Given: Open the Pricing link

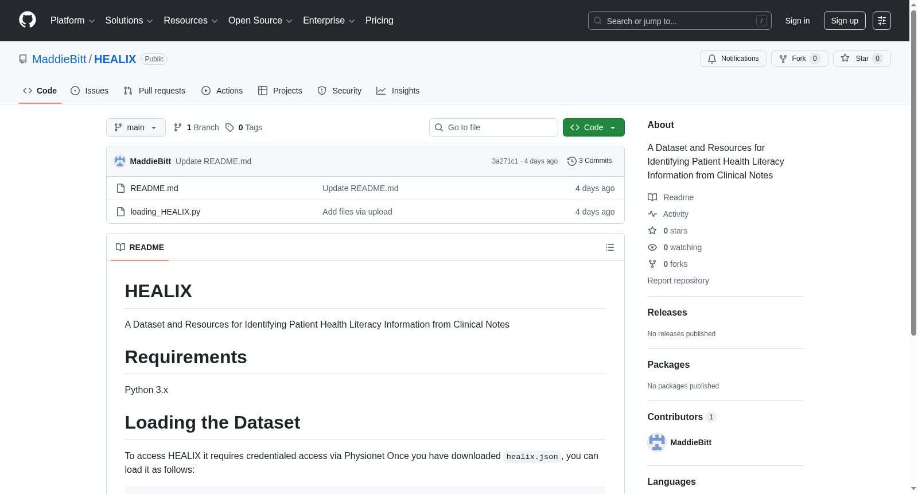Looking at the screenshot, I should point(379,21).
